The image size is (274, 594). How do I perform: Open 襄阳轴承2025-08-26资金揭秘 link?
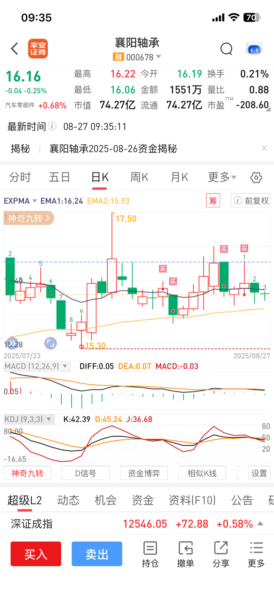click(x=113, y=149)
